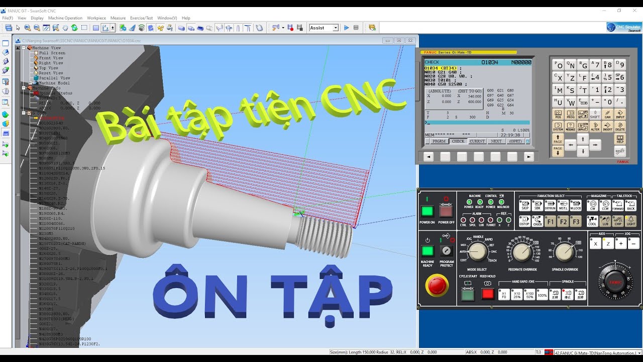Click the green POWER ON button
The height and width of the screenshot is (362, 643).
click(427, 211)
